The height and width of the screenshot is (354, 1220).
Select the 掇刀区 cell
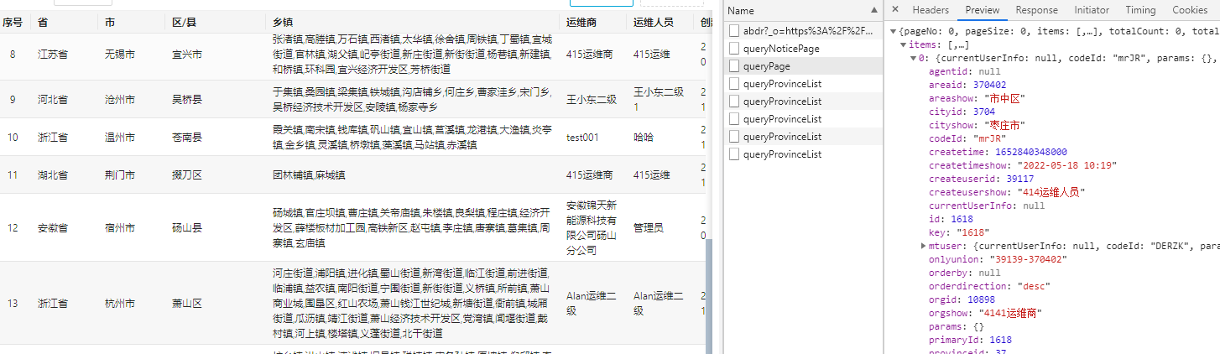(186, 175)
